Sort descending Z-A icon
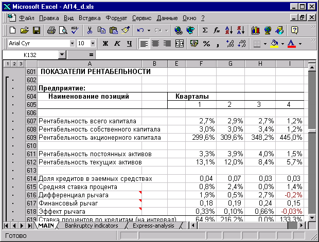Image resolution: width=319 pixels, height=242 pixels. pyautogui.click(x=241, y=30)
